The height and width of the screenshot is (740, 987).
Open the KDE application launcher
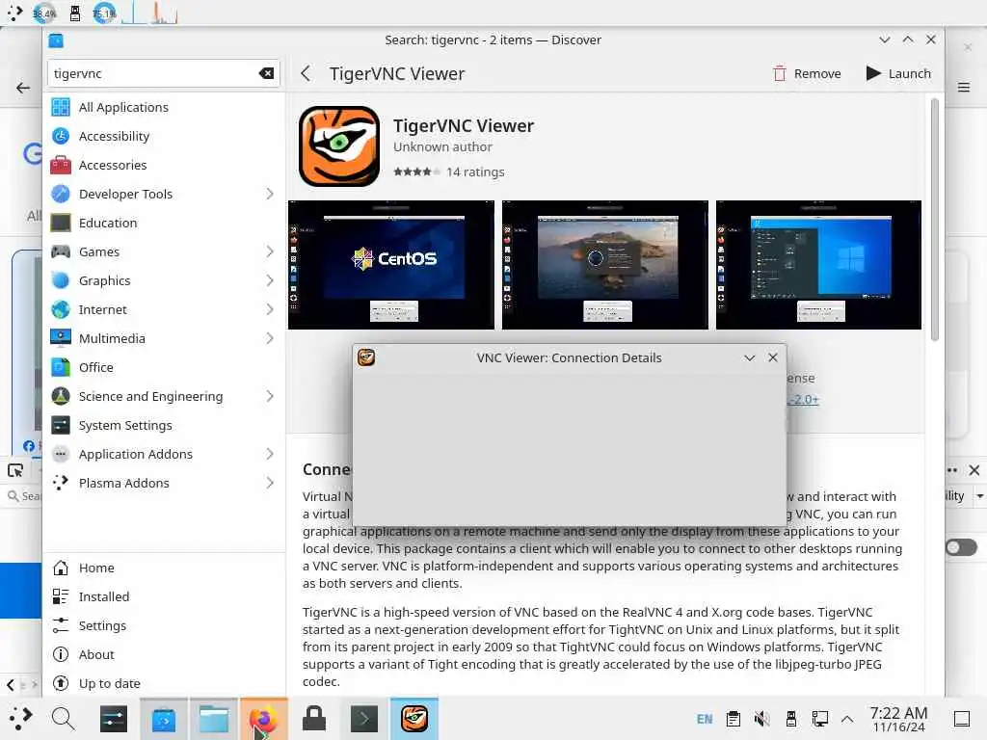20,719
